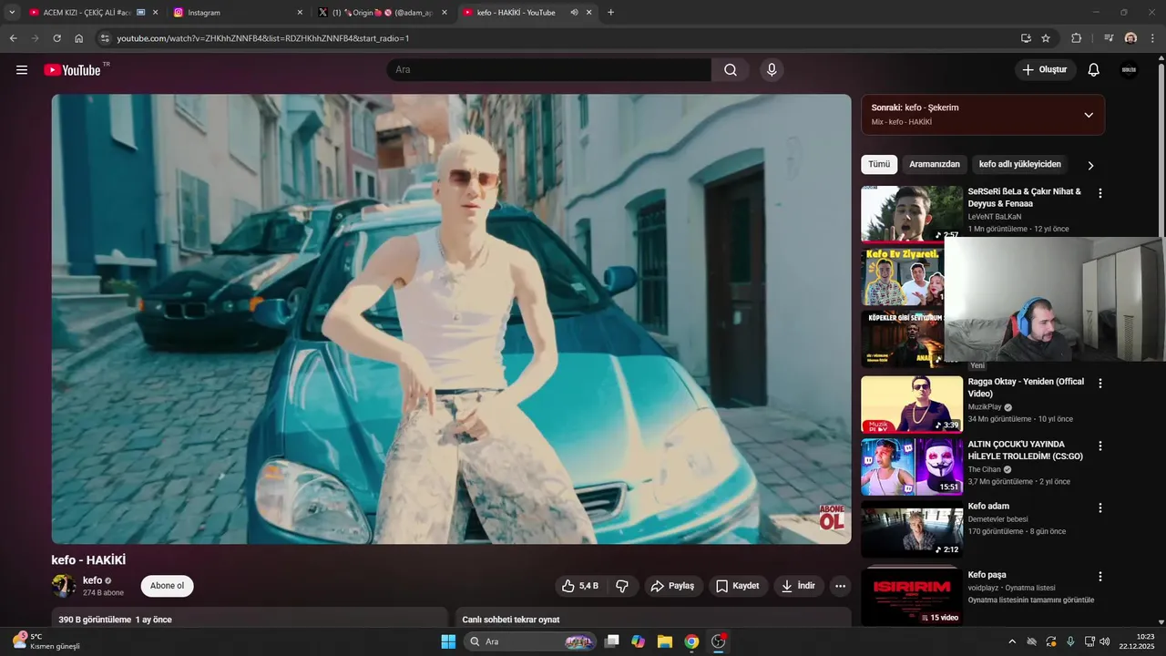The width and height of the screenshot is (1166, 656).
Task: Click Canlı sohbeti tekrar oynat
Action: pos(510,620)
